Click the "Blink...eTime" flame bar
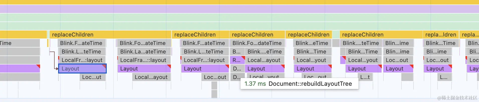The height and width of the screenshot is (102, 479). (x=312, y=43)
